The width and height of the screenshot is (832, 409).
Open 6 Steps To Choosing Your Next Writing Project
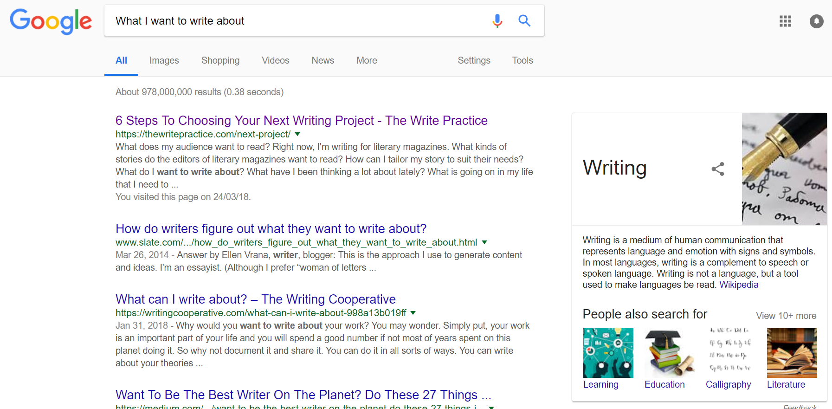[302, 121]
